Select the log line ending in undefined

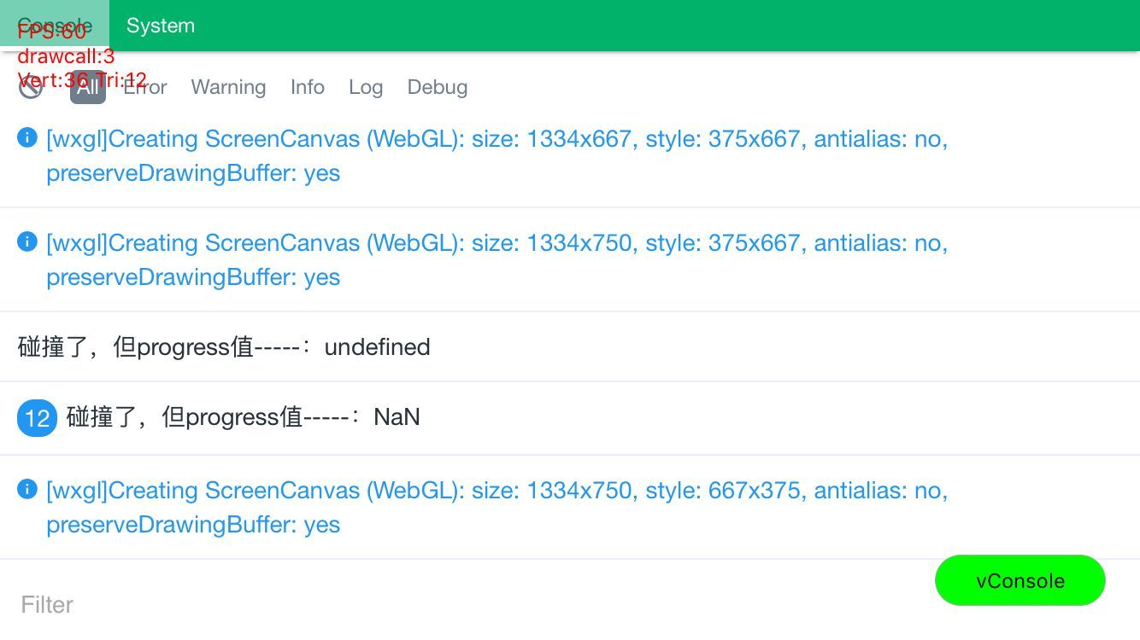tap(224, 347)
